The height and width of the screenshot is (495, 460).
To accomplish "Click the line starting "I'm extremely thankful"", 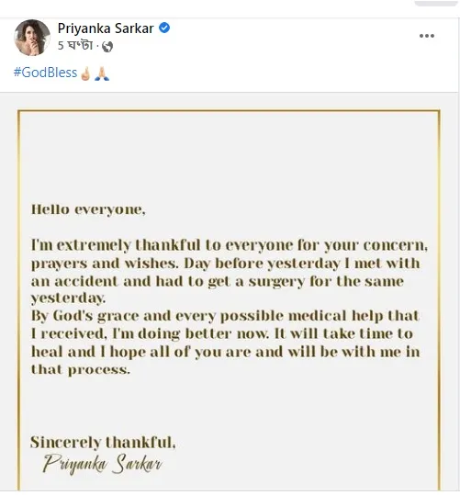I will pyautogui.click(x=230, y=246).
